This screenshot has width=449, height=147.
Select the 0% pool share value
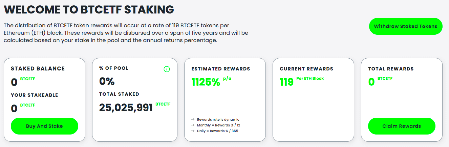[107, 81]
